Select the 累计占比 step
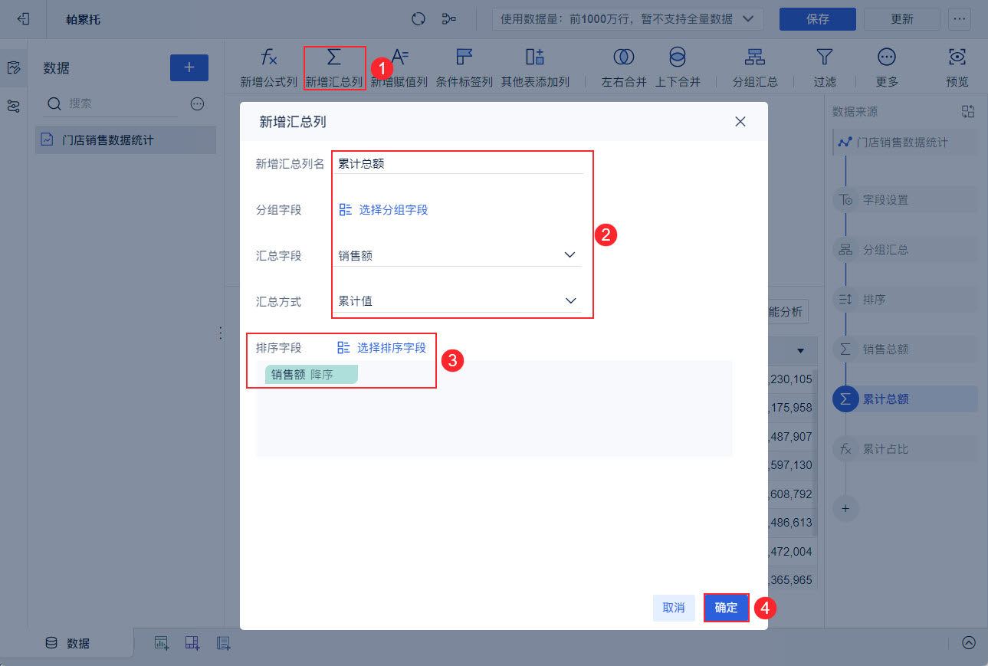Screen dimensions: 988x666 [904, 449]
